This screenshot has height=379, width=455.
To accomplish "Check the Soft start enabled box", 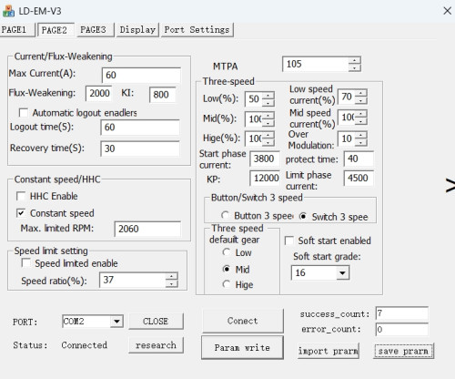I will [x=289, y=241].
